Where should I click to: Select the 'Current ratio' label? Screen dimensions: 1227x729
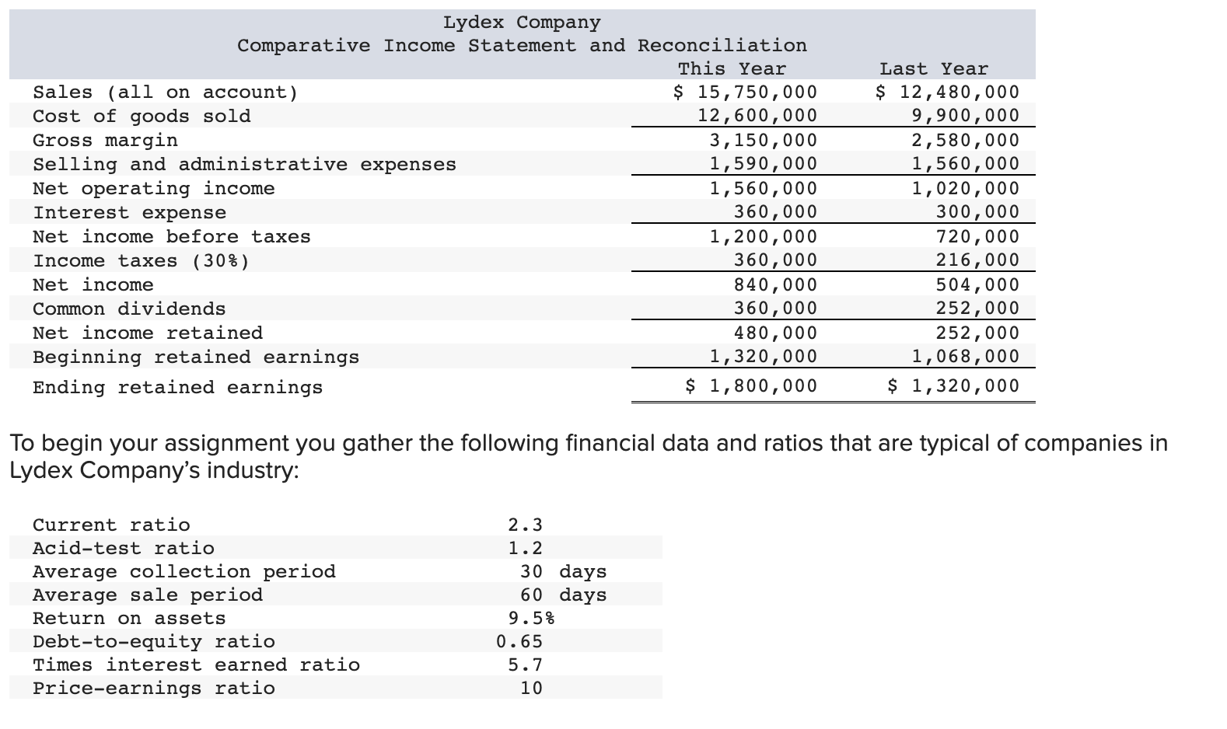(111, 525)
